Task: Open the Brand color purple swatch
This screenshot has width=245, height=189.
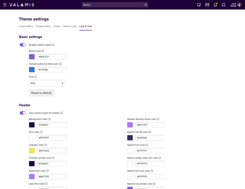Action: click(32, 57)
